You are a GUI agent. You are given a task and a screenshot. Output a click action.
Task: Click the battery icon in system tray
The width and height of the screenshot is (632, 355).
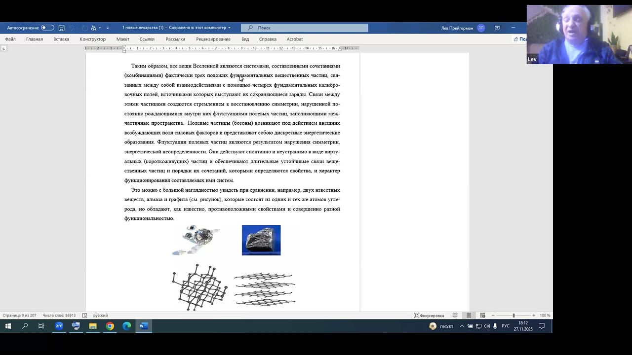(470, 326)
